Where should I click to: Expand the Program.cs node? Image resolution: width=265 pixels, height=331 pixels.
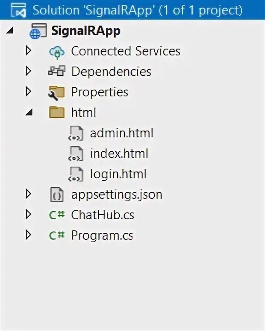click(28, 235)
